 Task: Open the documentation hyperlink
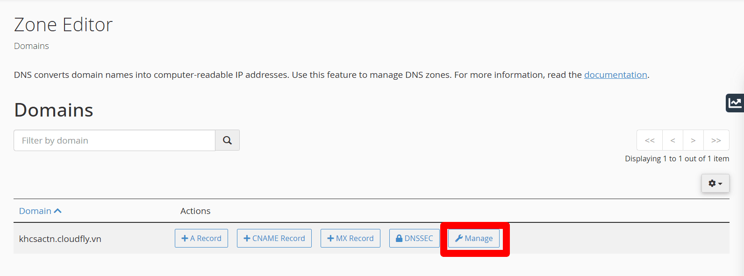pos(615,75)
